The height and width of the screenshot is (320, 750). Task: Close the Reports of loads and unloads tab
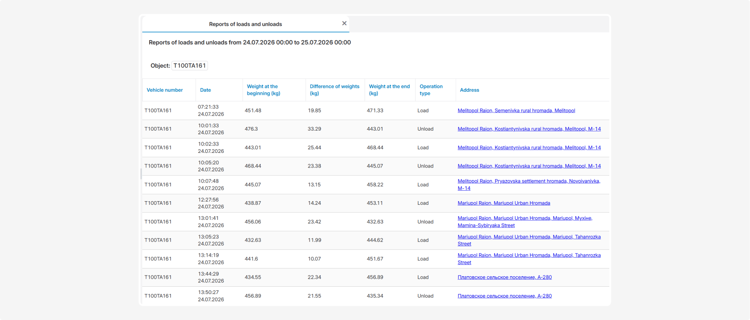coord(344,23)
